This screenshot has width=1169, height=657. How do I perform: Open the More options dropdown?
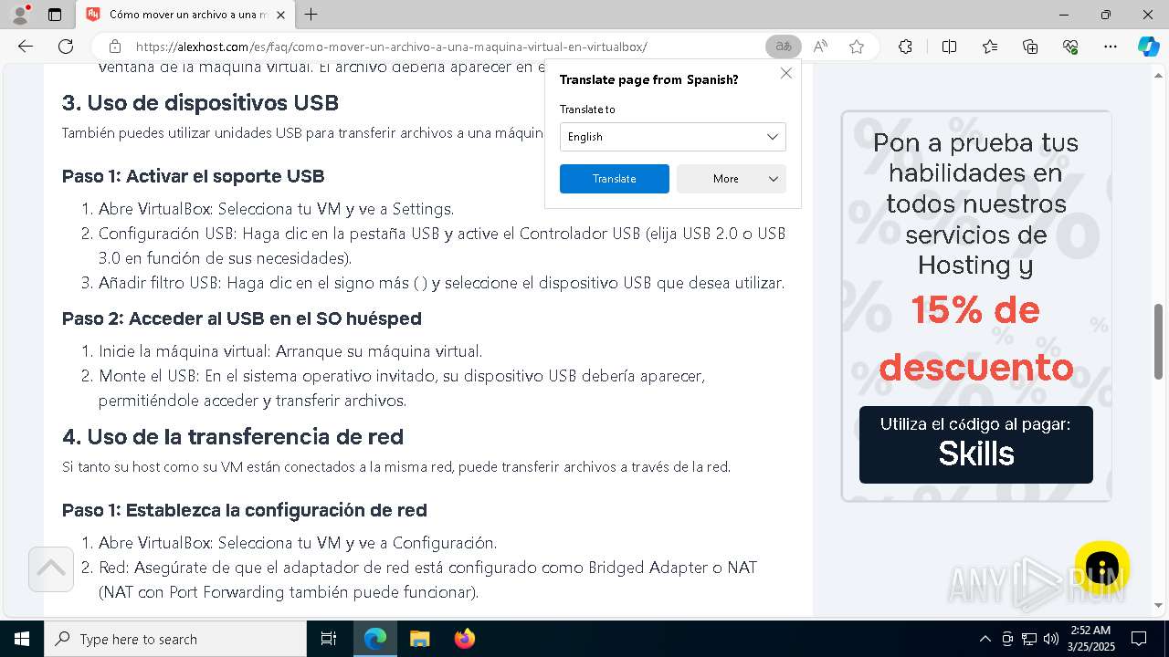tap(731, 179)
